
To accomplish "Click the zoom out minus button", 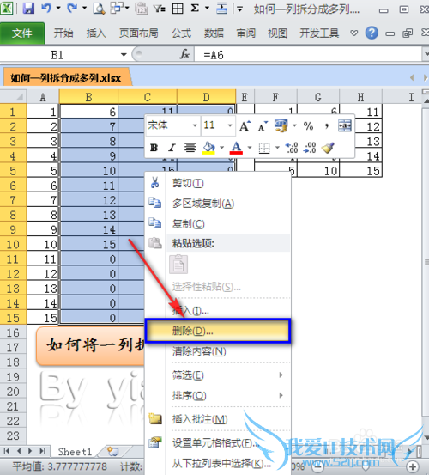I will tap(318, 466).
